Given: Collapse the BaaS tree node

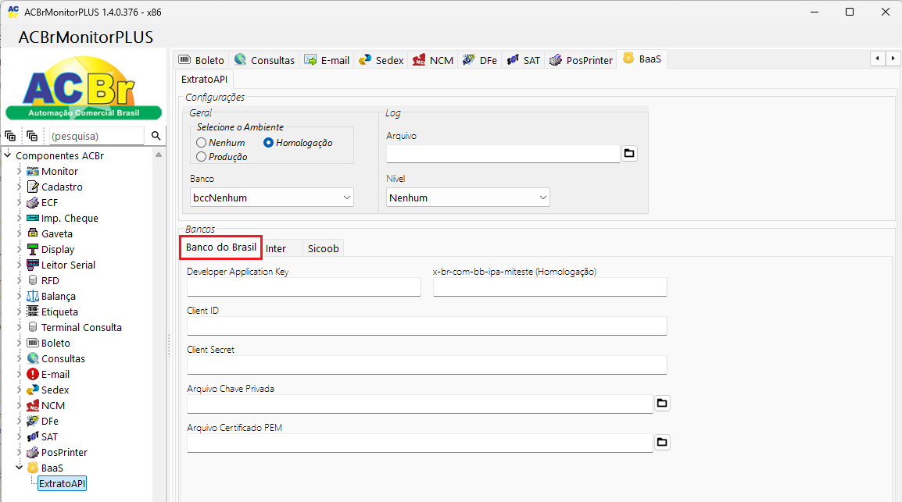Looking at the screenshot, I should point(20,468).
